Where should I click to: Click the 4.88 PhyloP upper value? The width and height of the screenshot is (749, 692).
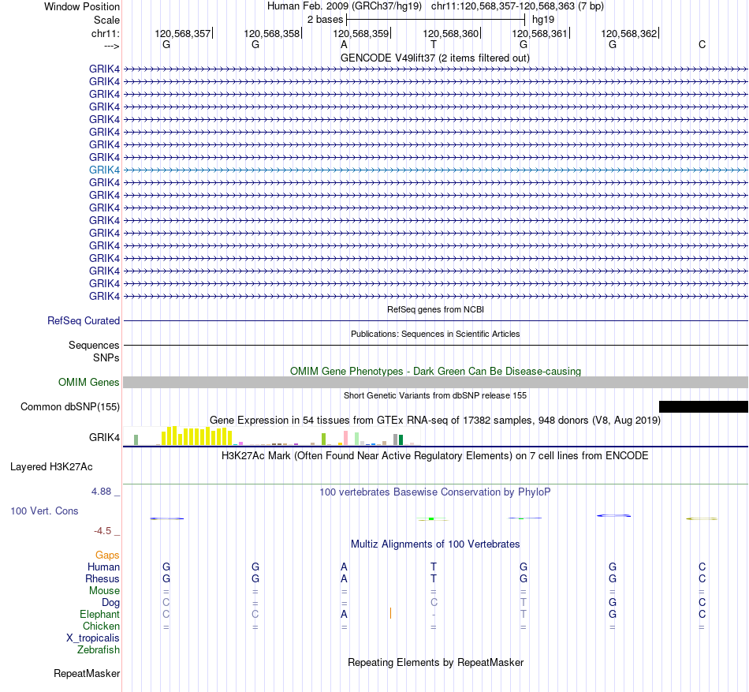click(x=101, y=492)
